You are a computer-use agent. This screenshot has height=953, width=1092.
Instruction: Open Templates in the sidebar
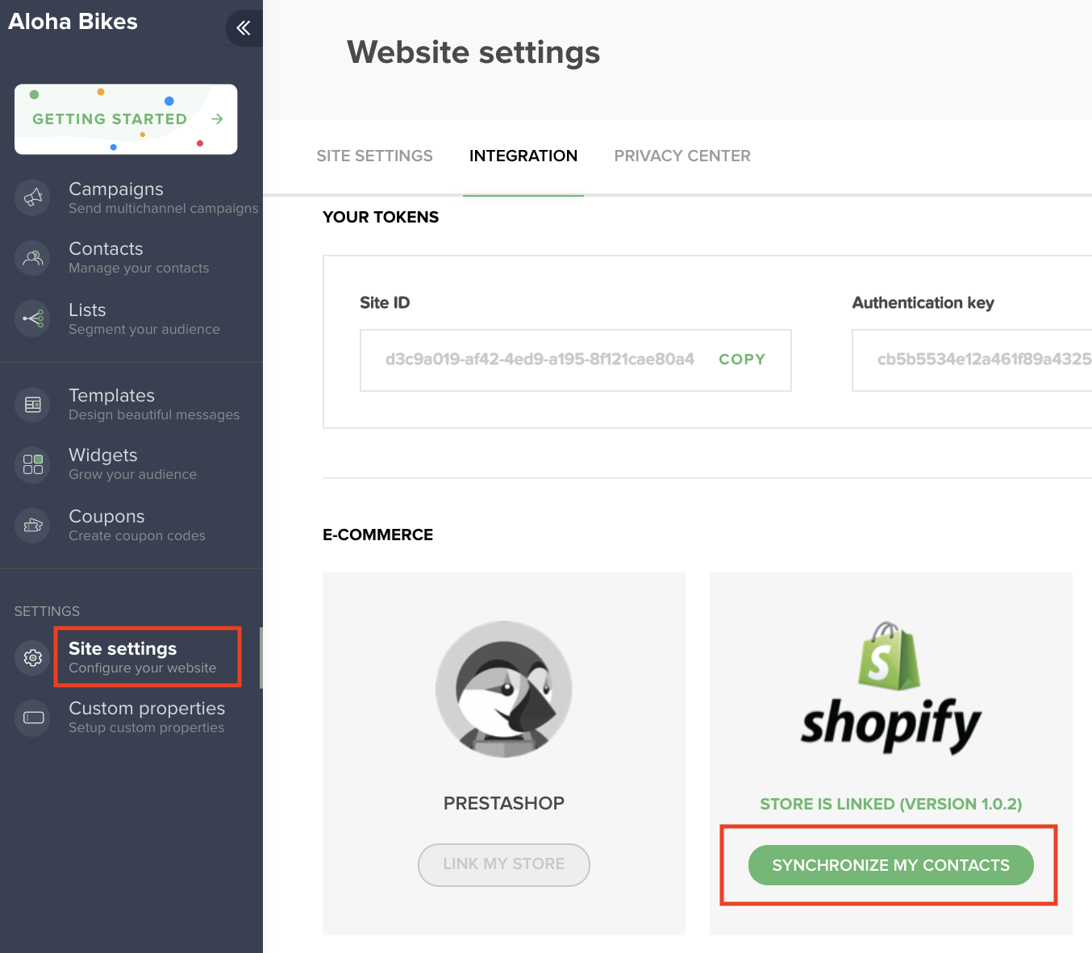[x=131, y=404]
